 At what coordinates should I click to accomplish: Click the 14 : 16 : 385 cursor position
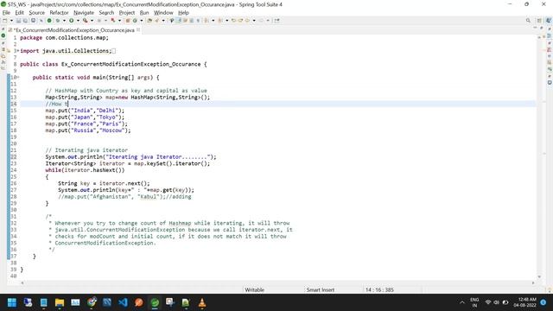(379, 290)
